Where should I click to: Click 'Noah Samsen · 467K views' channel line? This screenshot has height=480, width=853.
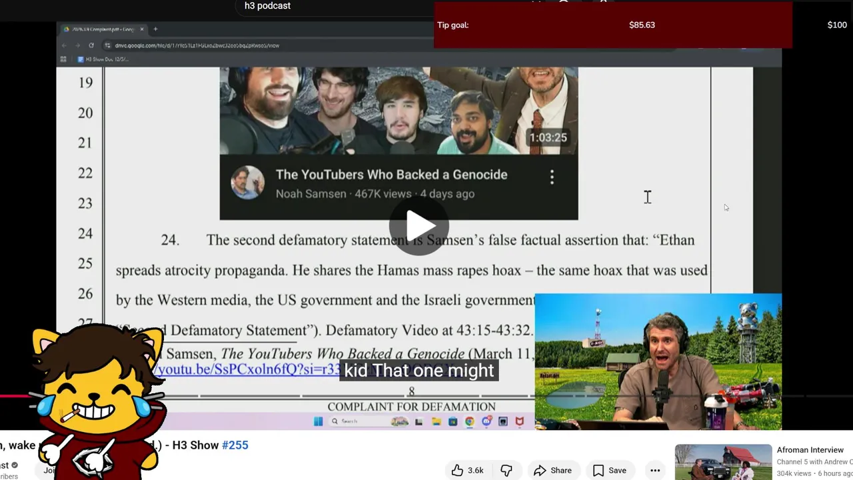pyautogui.click(x=375, y=194)
